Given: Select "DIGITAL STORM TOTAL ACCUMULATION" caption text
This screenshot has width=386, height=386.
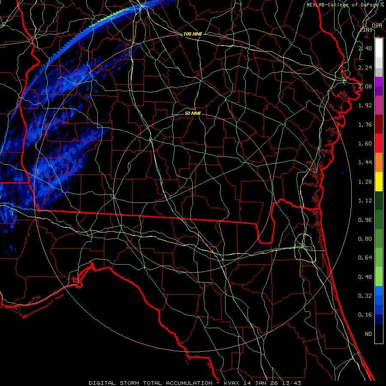Looking at the screenshot, I should tap(151, 383).
